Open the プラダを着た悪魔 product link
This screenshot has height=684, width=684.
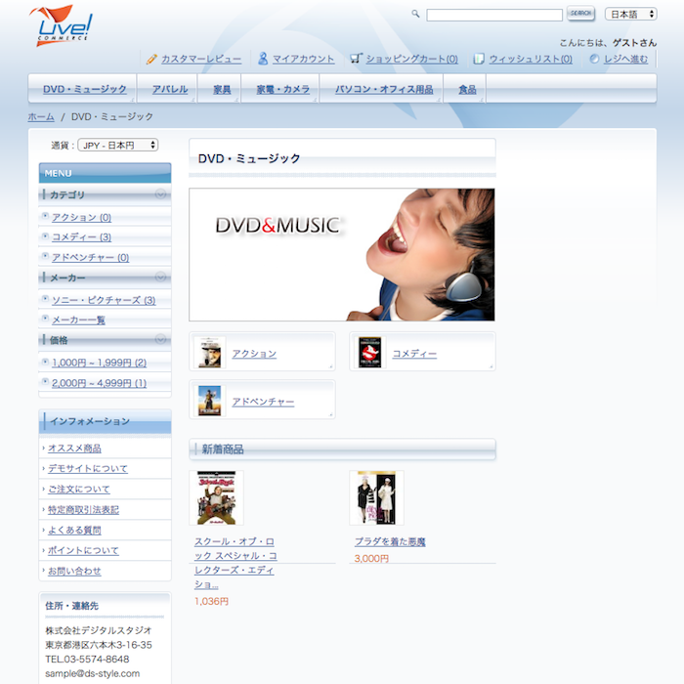coord(390,541)
